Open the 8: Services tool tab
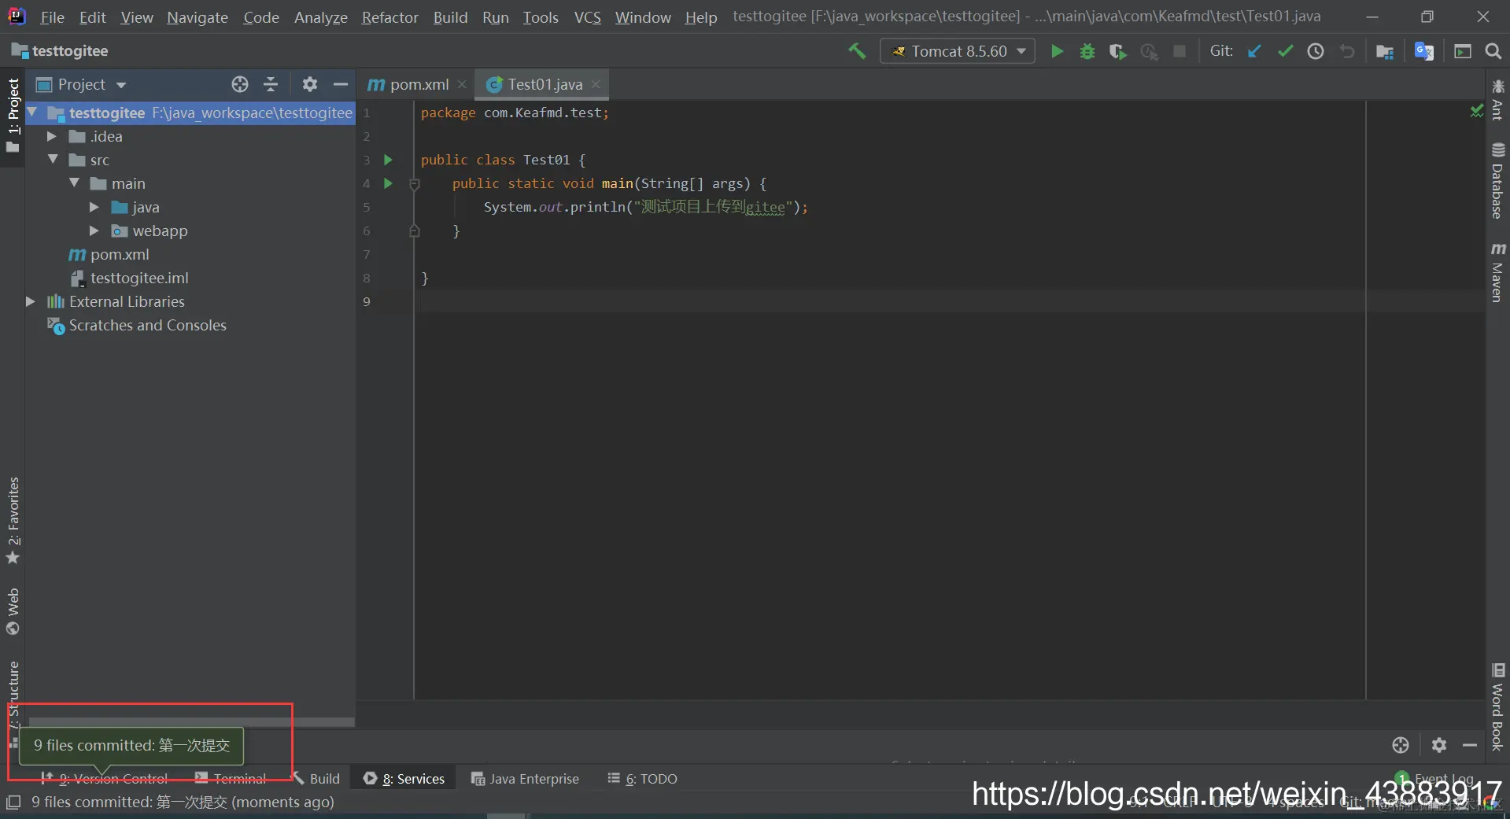 (x=404, y=779)
